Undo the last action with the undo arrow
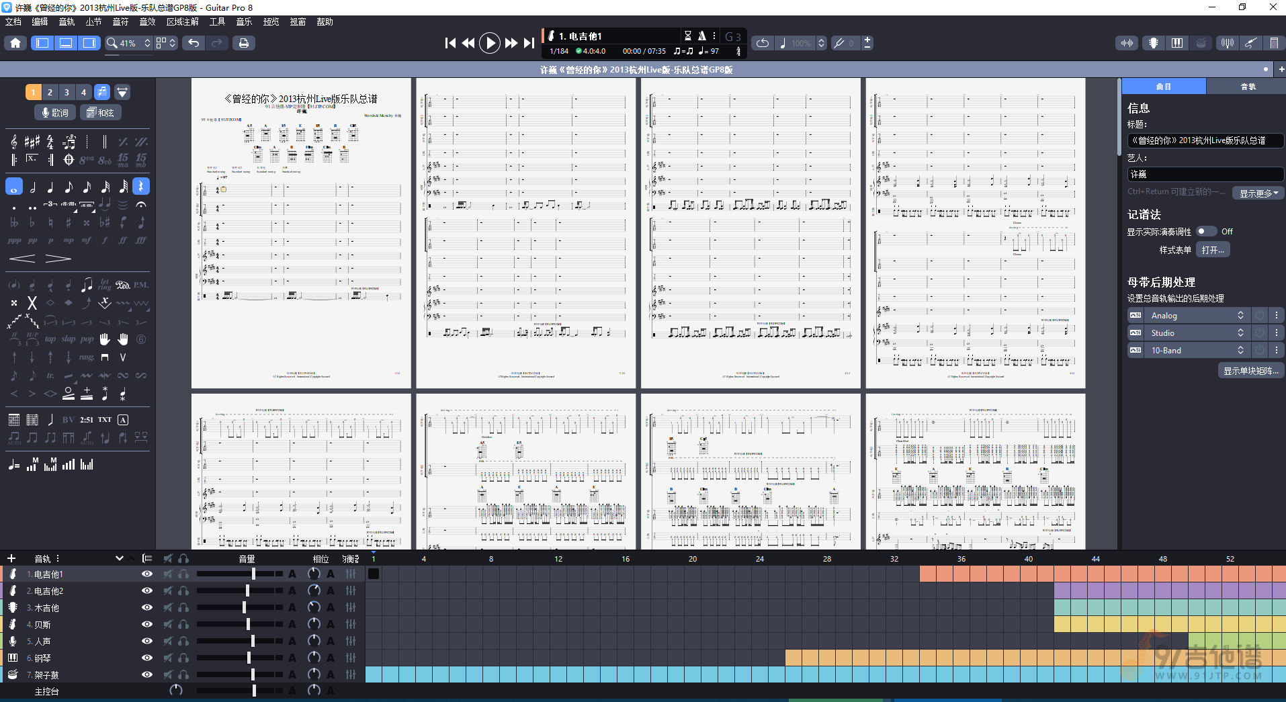 pos(194,43)
